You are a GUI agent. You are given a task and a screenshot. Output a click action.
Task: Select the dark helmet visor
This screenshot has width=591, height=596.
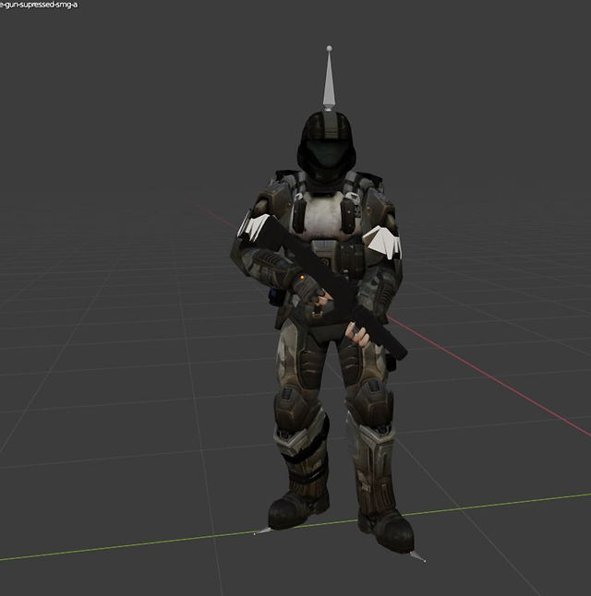point(327,153)
